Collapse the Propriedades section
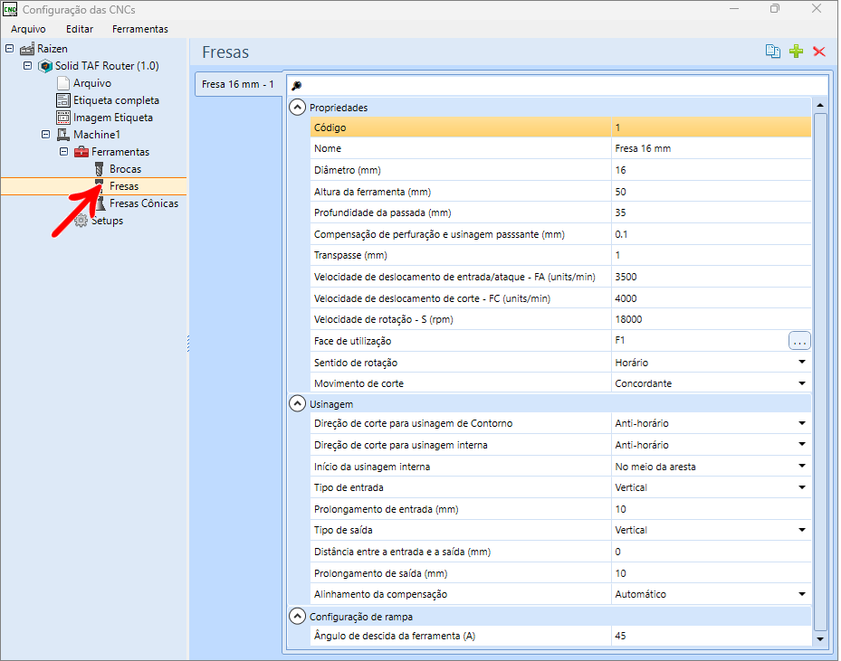The width and height of the screenshot is (841, 661). tap(297, 107)
